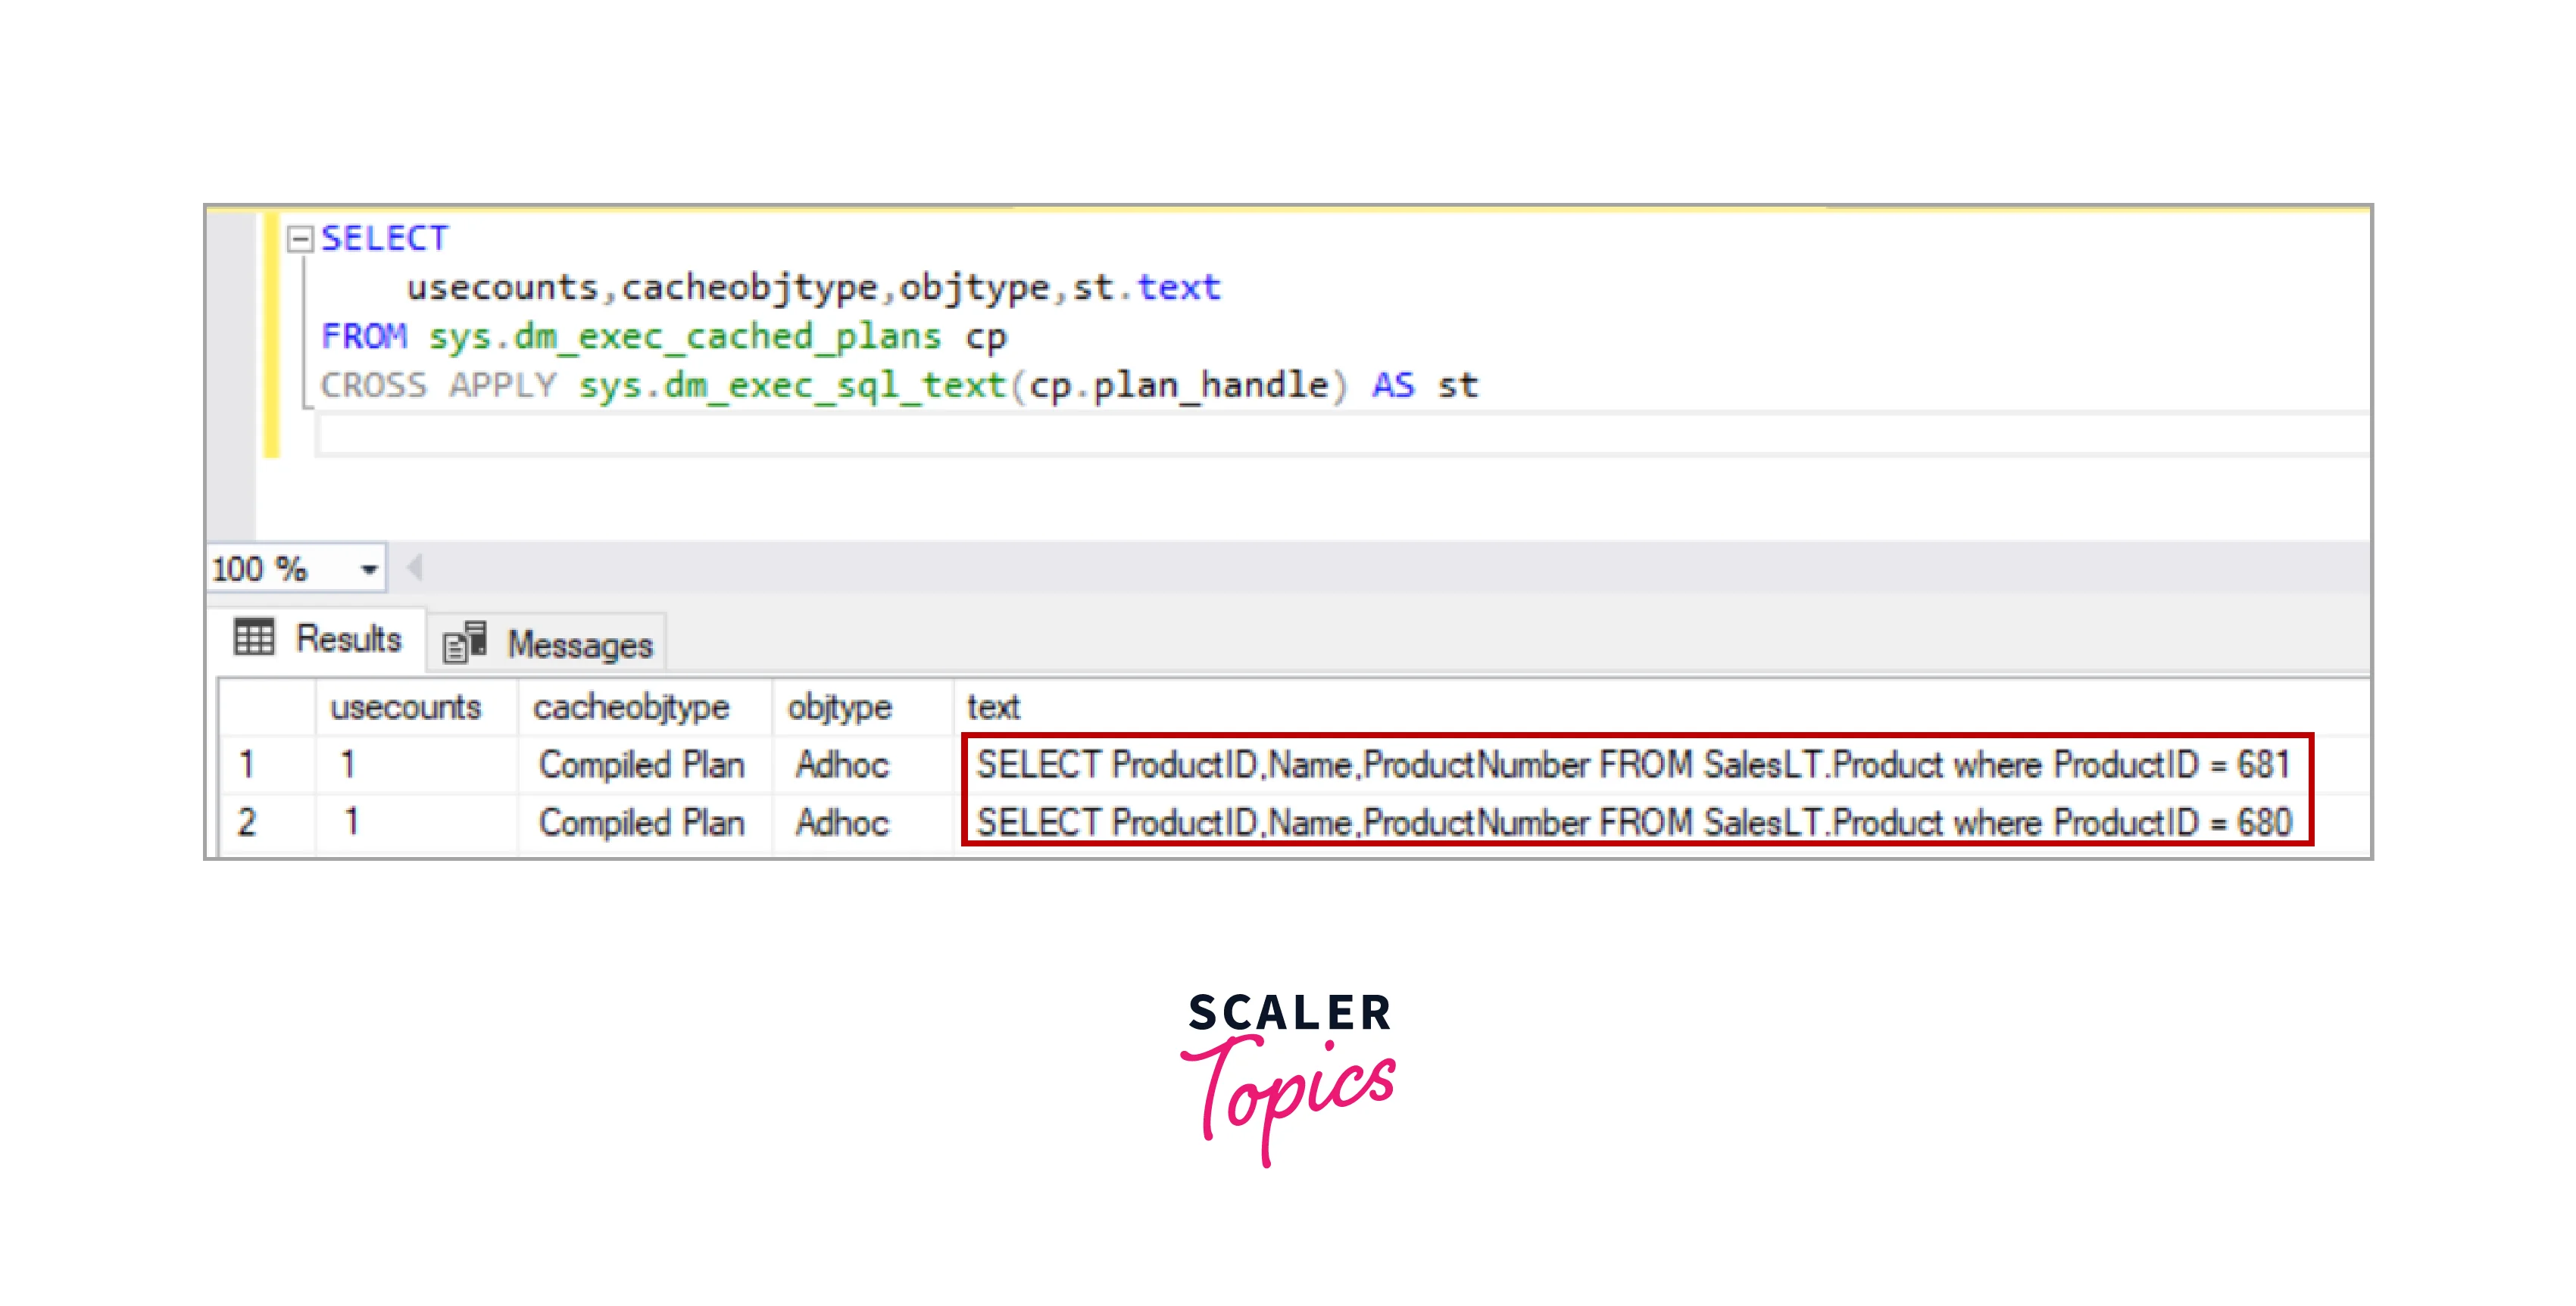Image resolution: width=2576 pixels, height=1306 pixels.
Task: Open the 100 % zoom dropdown
Action: pyautogui.click(x=369, y=569)
